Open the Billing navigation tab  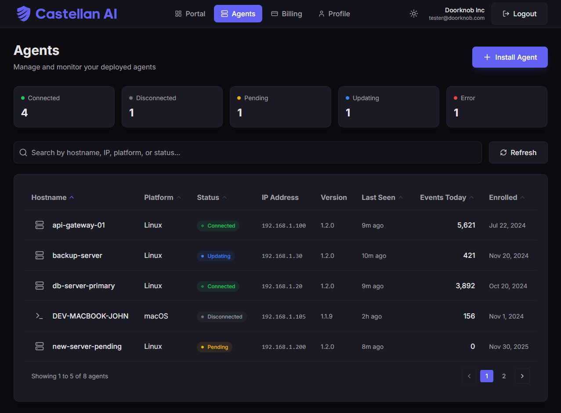tap(286, 14)
